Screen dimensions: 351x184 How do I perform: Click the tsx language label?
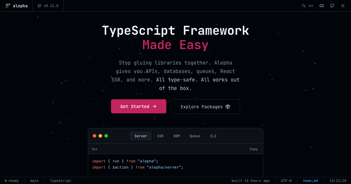pyautogui.click(x=94, y=149)
